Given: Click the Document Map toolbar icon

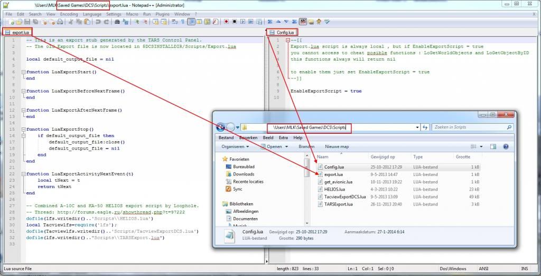Looking at the screenshot, I should coord(207,22).
